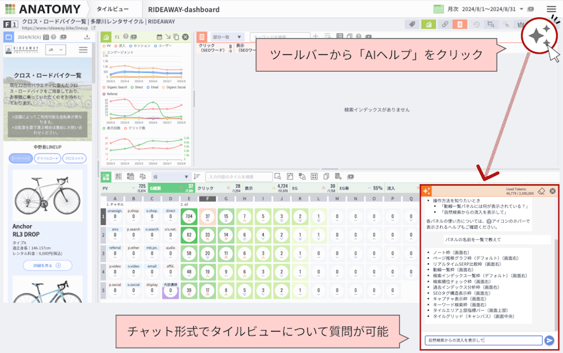Click the balance scale icon in tile toolbar

pyautogui.click(x=142, y=176)
